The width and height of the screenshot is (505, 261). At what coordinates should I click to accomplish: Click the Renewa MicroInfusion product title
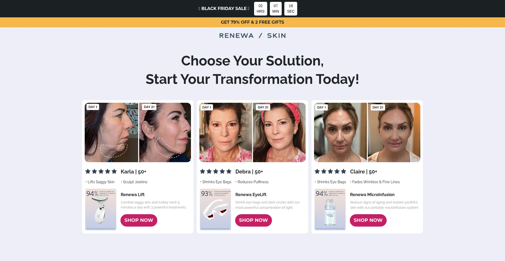tap(372, 195)
